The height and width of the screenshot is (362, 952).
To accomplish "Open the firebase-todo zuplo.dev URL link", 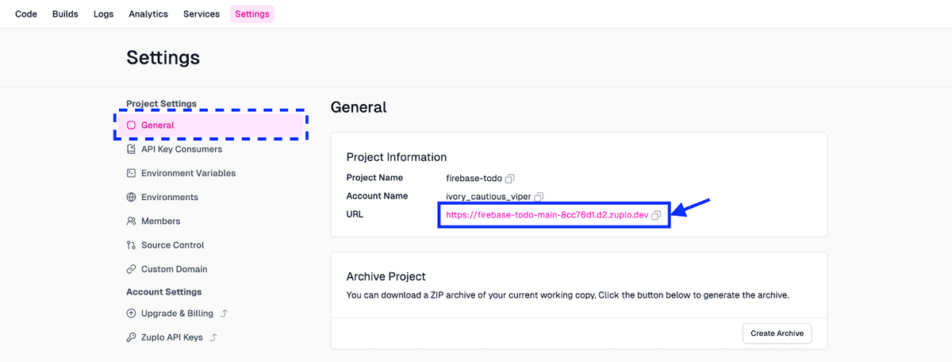I will tap(547, 215).
